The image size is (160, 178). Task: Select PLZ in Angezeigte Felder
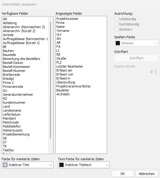pos(59,62)
